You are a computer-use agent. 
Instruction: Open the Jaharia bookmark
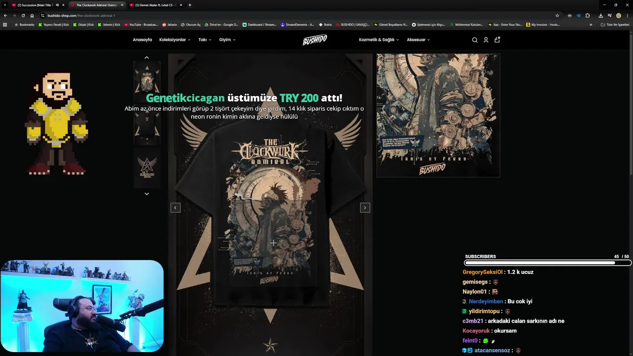pos(170,24)
